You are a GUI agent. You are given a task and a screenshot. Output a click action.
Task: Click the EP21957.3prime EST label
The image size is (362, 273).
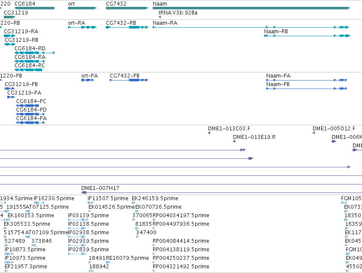coord(26,267)
